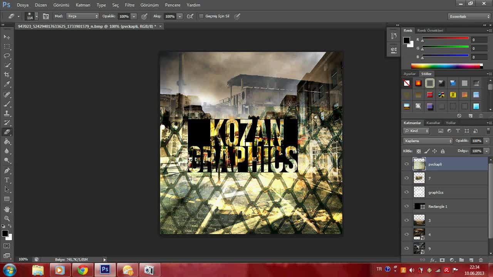Open the brush settings panel icon
This screenshot has height=277, width=493.
click(x=46, y=16)
